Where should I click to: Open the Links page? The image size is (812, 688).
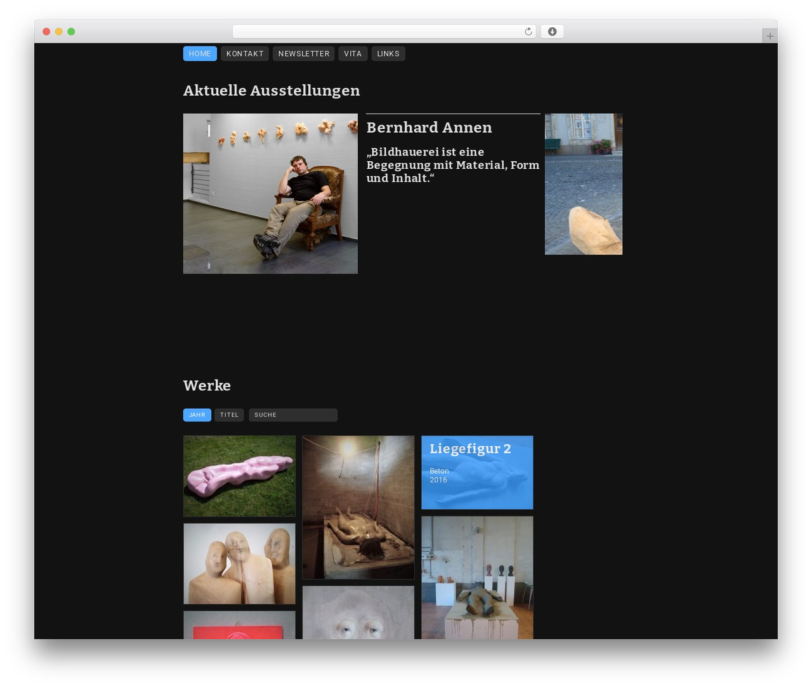pyautogui.click(x=388, y=54)
